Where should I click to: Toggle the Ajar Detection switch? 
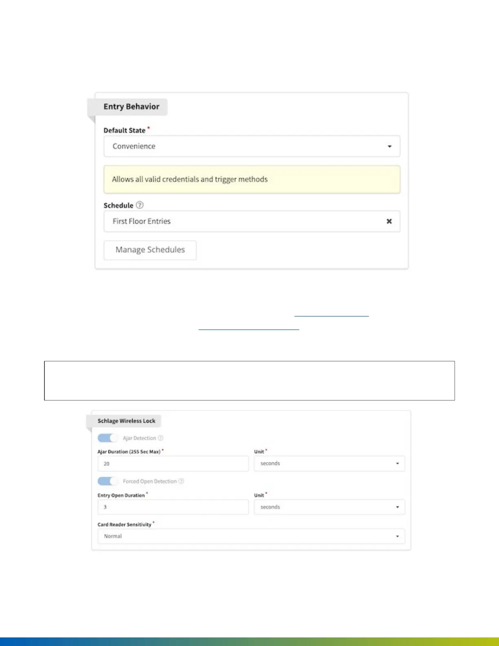coord(108,438)
